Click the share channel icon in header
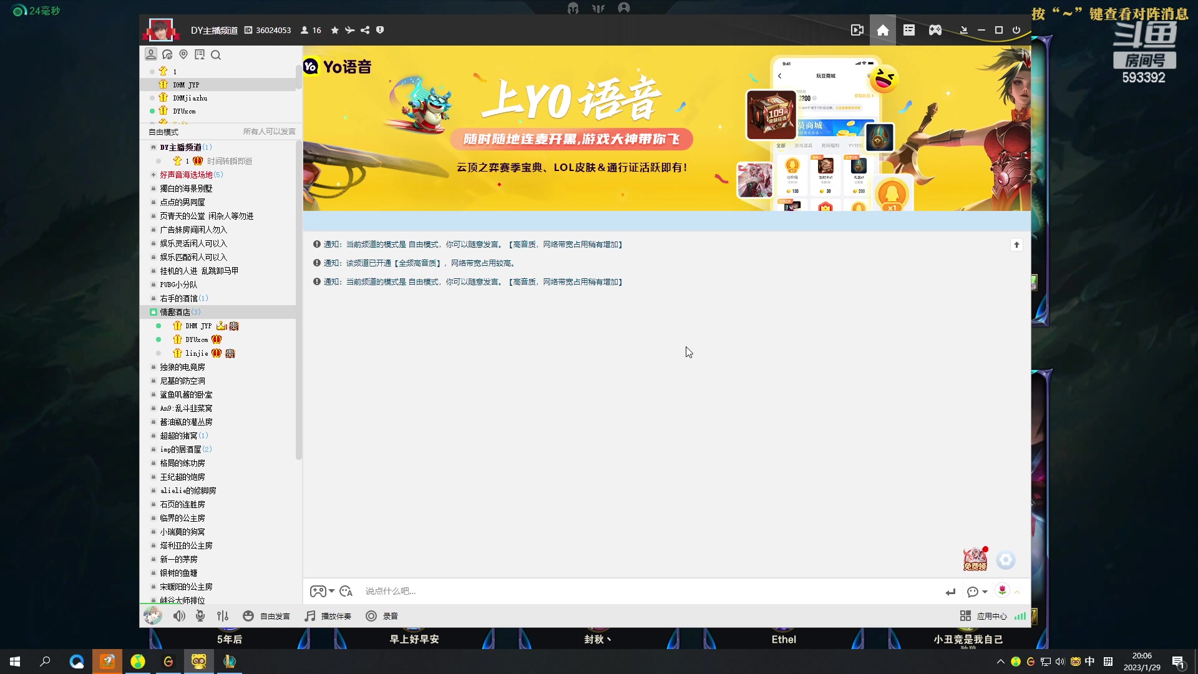1198x674 pixels. click(x=365, y=30)
